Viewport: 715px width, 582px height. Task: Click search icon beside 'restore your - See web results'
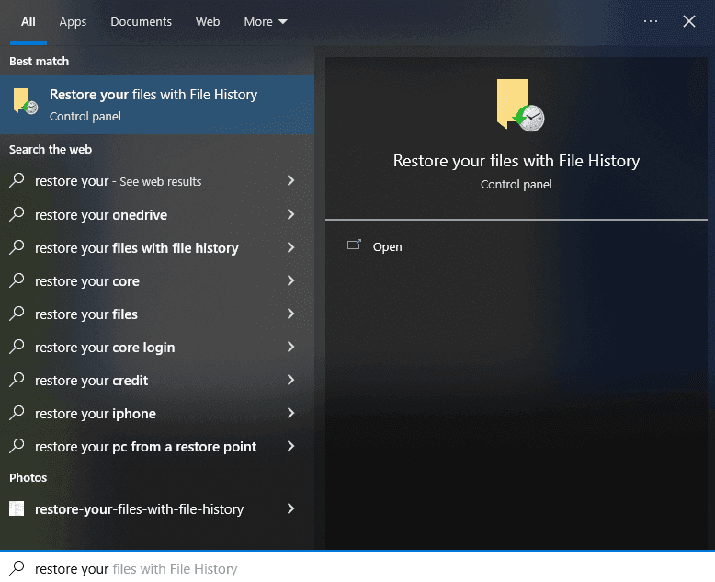pos(17,180)
